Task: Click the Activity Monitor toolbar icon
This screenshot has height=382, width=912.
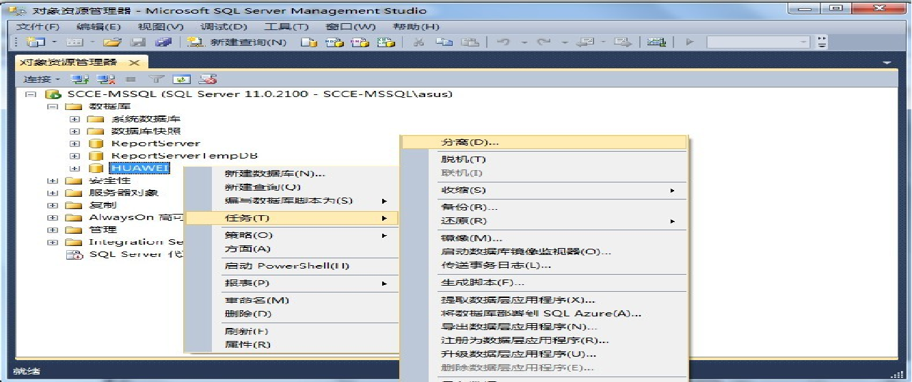Action: pyautogui.click(x=656, y=42)
